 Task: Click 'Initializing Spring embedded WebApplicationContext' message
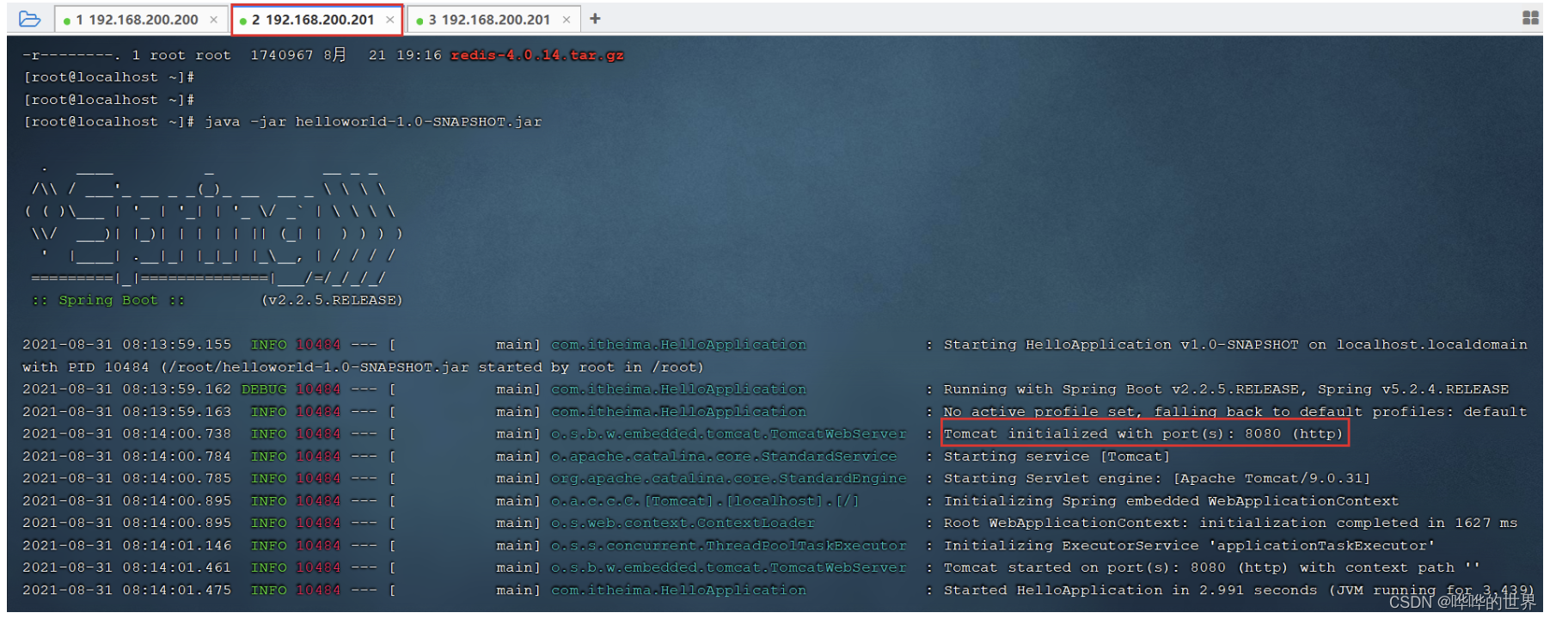coord(1171,500)
